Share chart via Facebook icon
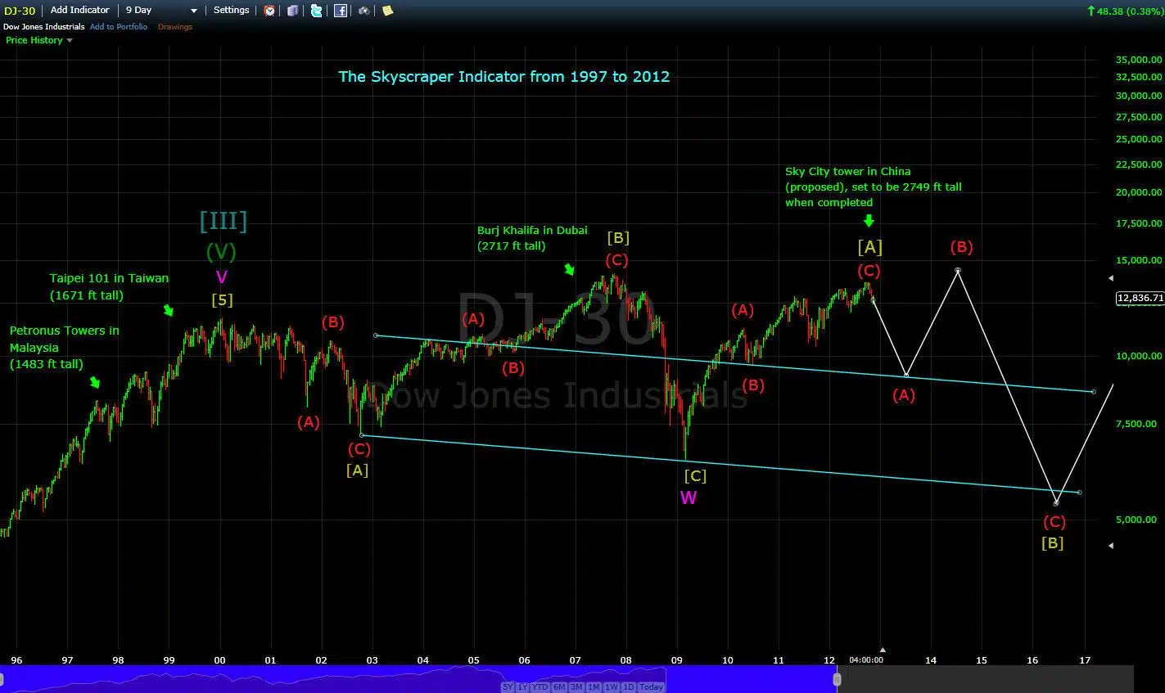Image resolution: width=1165 pixels, height=693 pixels. pos(340,11)
